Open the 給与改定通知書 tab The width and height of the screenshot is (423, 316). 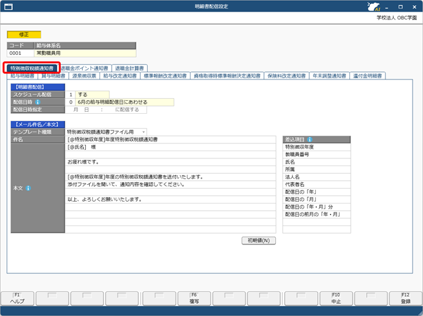119,76
